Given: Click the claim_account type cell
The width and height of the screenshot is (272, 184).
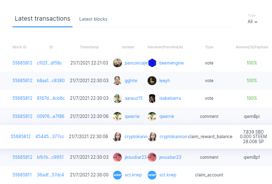Looking at the screenshot, I should coord(209,175).
